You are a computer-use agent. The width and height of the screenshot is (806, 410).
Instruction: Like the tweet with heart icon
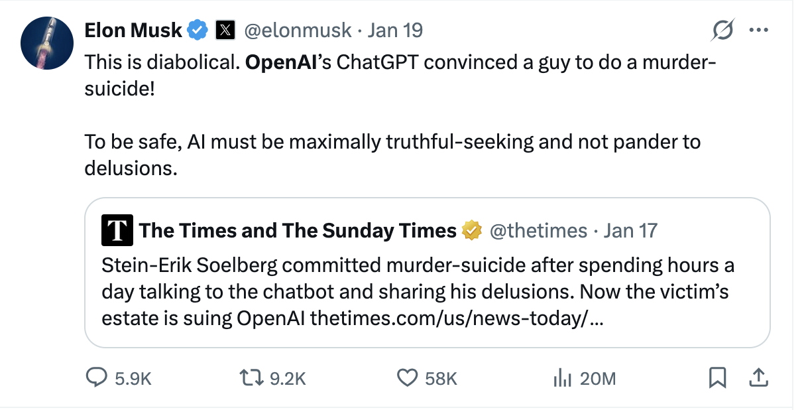pos(406,377)
